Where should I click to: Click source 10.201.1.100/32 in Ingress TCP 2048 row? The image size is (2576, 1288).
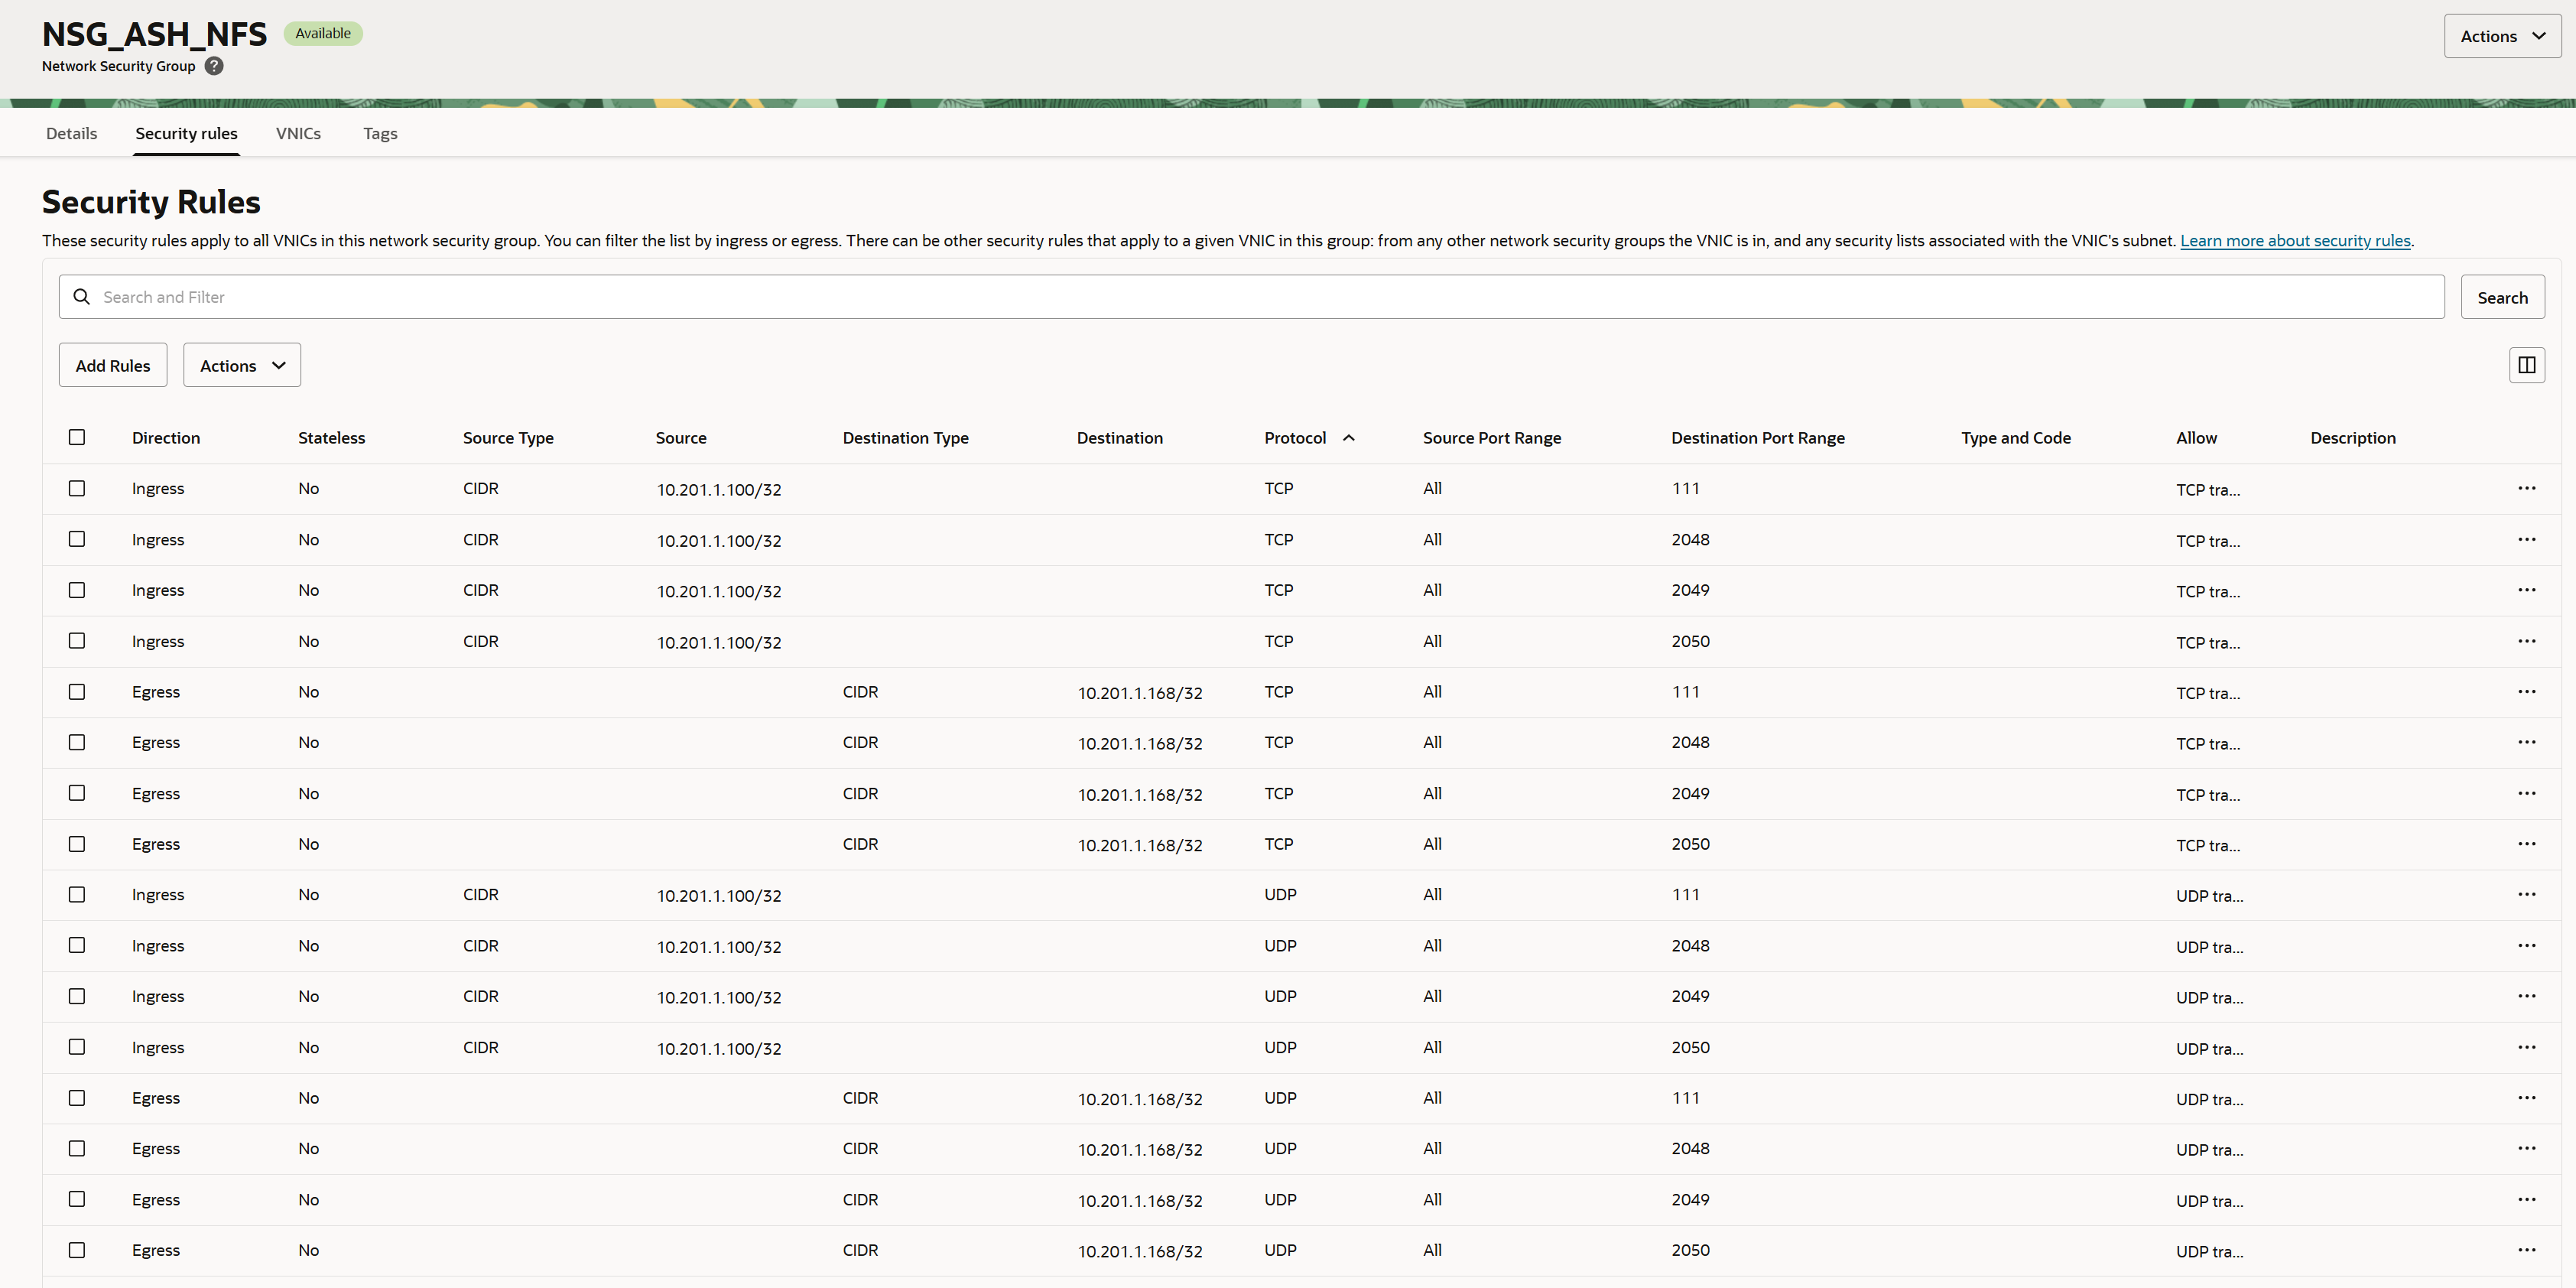pos(719,540)
